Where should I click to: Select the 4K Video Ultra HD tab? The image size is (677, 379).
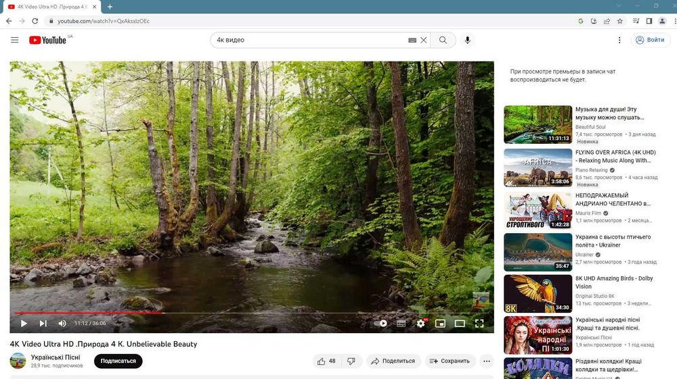pyautogui.click(x=52, y=7)
